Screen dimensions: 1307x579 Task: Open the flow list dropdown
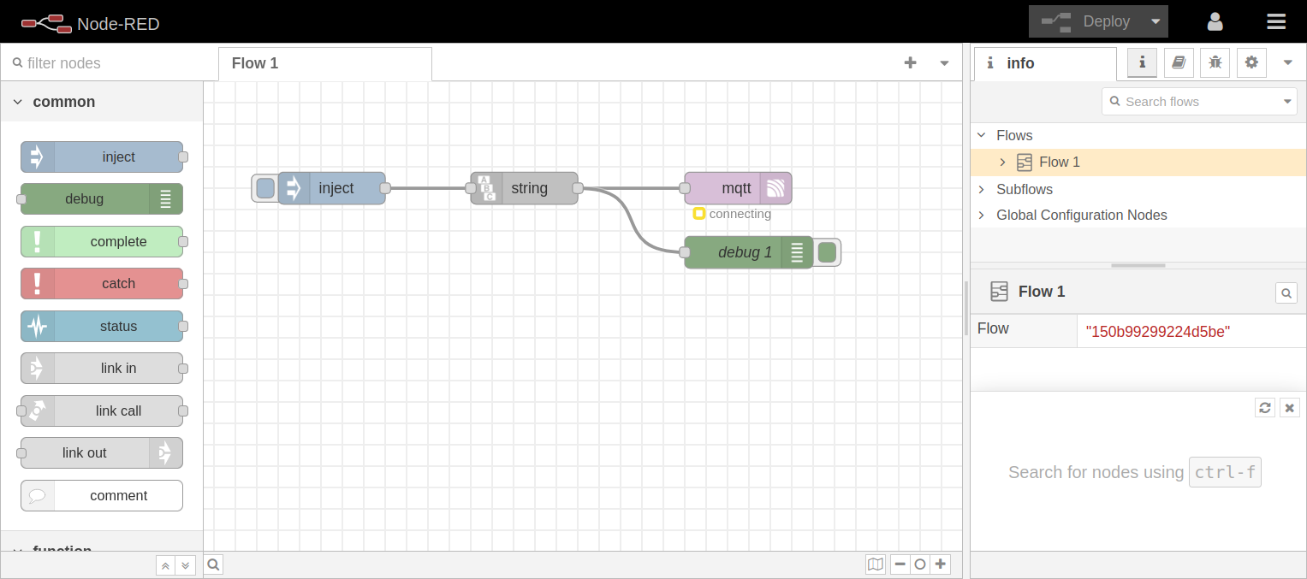[944, 62]
